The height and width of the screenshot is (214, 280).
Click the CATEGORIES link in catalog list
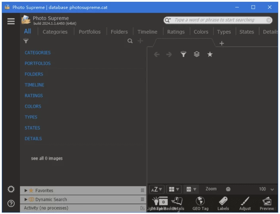pyautogui.click(x=38, y=53)
